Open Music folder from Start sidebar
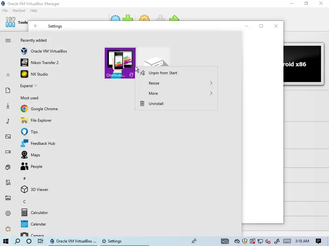This screenshot has height=246, width=329. coord(8,121)
